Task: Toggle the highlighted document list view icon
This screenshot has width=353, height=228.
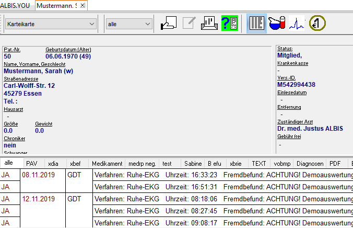Action: (x=256, y=24)
